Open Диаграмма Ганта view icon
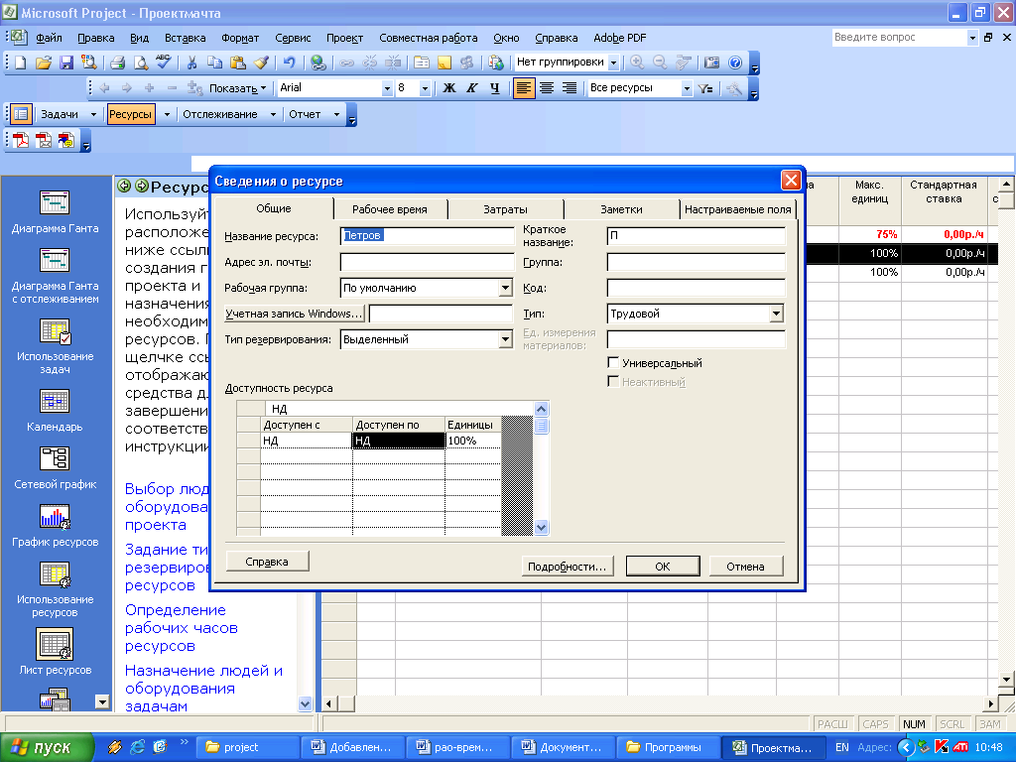Viewport: 1016px width, 762px height. [x=55, y=202]
